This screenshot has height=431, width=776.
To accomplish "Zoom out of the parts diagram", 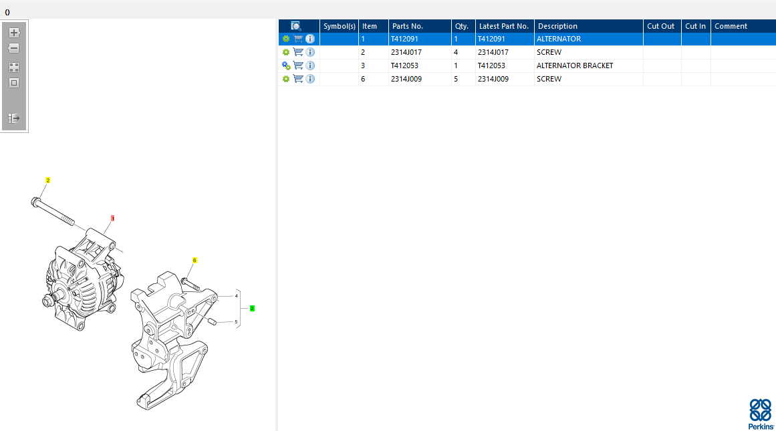I will (x=14, y=48).
